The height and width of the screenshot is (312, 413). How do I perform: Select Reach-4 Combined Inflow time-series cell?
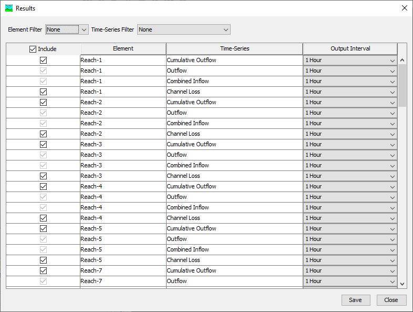235,207
